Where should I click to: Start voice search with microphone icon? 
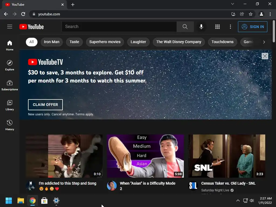[x=201, y=27]
